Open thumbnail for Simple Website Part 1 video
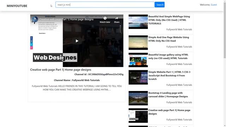Screen dimensions: 226x127 pos(138,77)
